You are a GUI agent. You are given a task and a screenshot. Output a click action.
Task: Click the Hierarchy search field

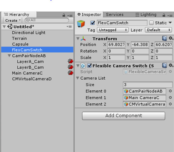click(47, 20)
